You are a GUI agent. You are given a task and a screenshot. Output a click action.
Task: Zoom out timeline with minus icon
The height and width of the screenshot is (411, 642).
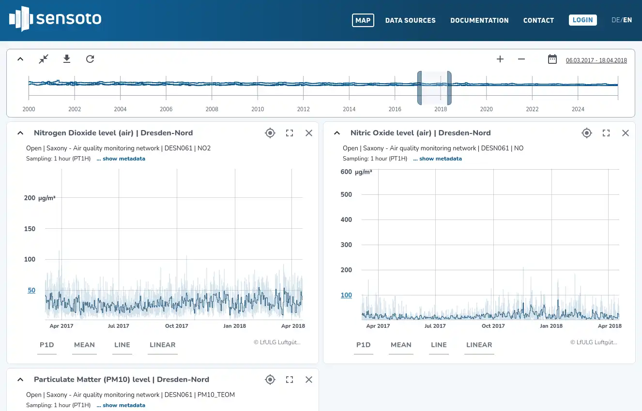[x=521, y=59]
